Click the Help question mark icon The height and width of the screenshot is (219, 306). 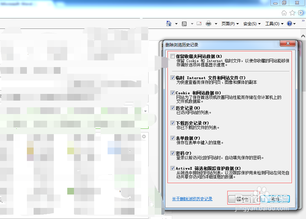point(290,23)
